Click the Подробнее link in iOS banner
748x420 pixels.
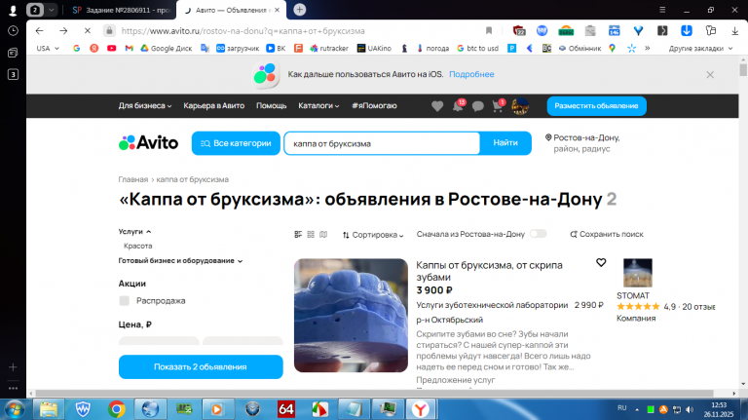(471, 74)
